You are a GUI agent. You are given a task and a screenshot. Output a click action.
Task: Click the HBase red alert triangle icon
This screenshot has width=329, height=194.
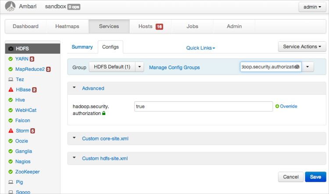pos(11,90)
